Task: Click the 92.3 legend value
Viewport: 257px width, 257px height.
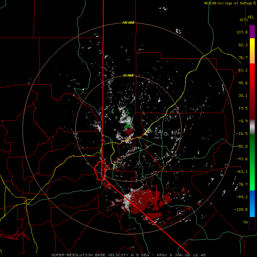Action: coord(243,45)
